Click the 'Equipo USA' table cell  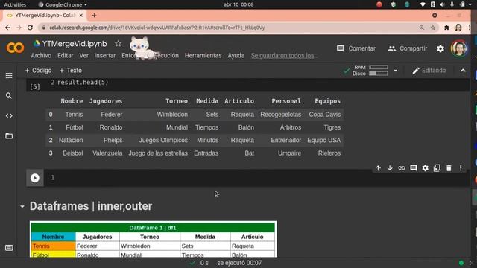(323, 141)
